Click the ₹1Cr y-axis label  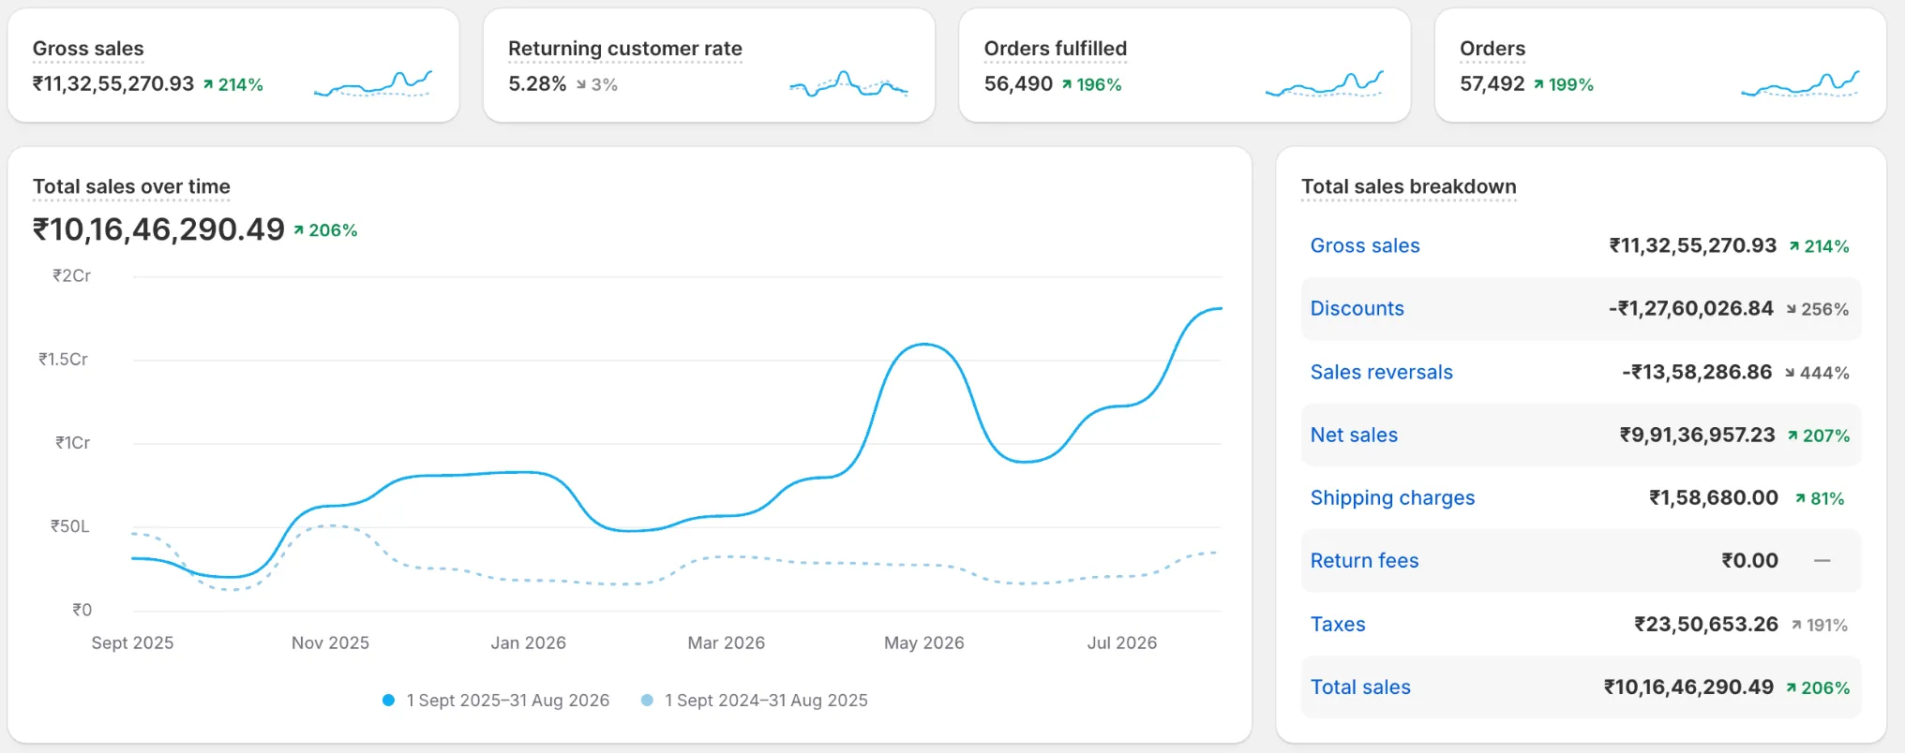coord(72,443)
